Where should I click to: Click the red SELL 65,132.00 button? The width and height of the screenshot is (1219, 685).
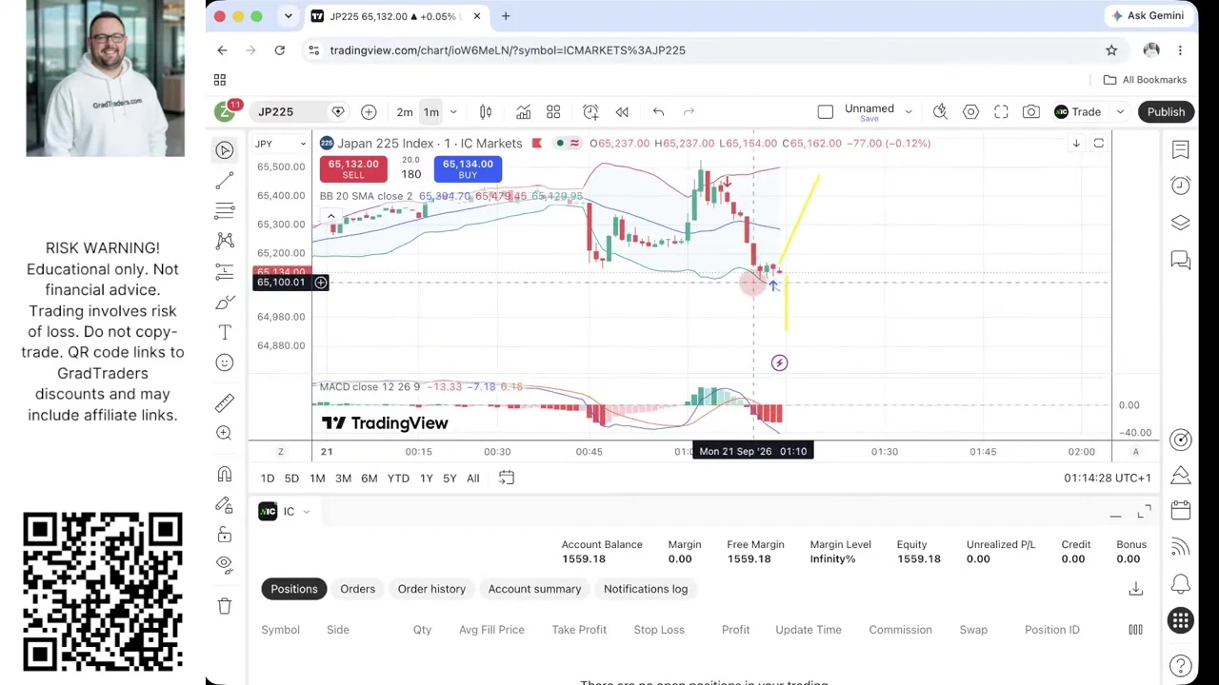click(353, 168)
